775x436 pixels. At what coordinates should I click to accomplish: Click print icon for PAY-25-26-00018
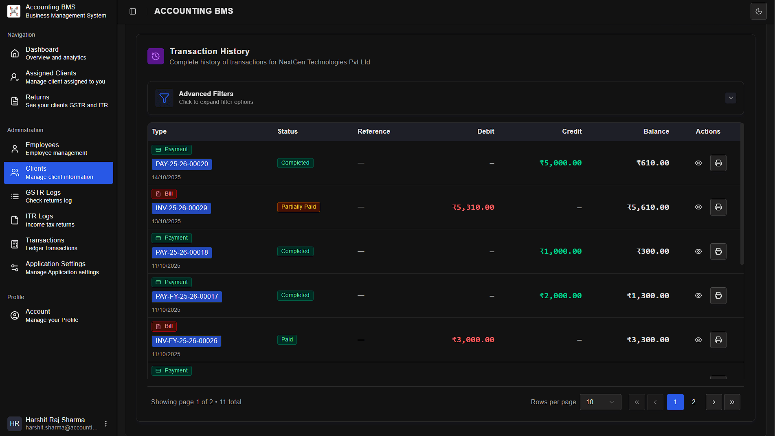click(718, 251)
